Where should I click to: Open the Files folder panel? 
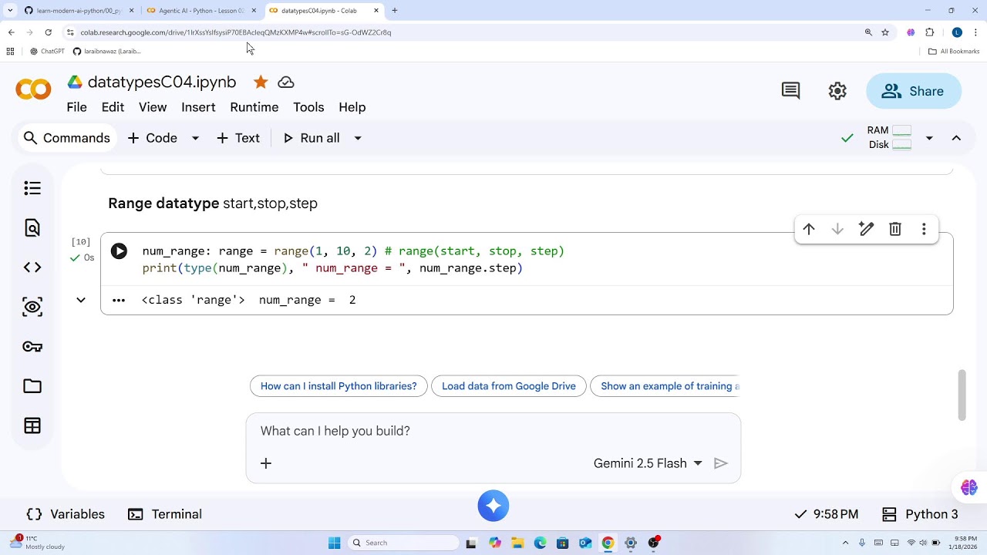click(x=32, y=386)
